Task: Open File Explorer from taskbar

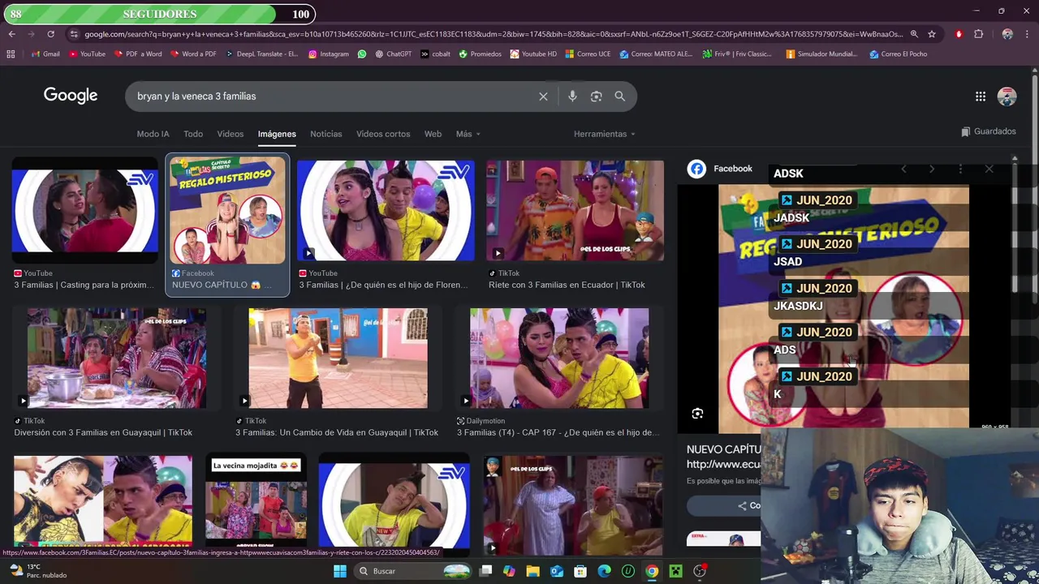Action: [532, 571]
